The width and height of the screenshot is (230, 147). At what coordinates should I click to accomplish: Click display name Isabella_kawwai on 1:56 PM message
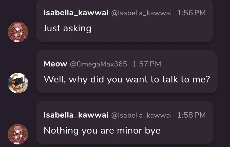pos(76,13)
